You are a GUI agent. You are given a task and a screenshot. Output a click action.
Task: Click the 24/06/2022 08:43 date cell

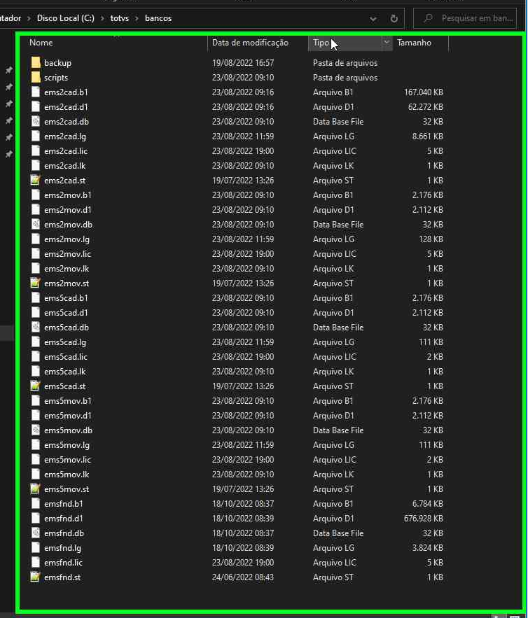(243, 577)
